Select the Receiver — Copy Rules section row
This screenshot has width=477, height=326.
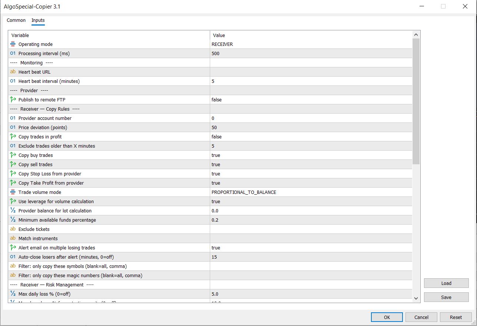pyautogui.click(x=210, y=109)
